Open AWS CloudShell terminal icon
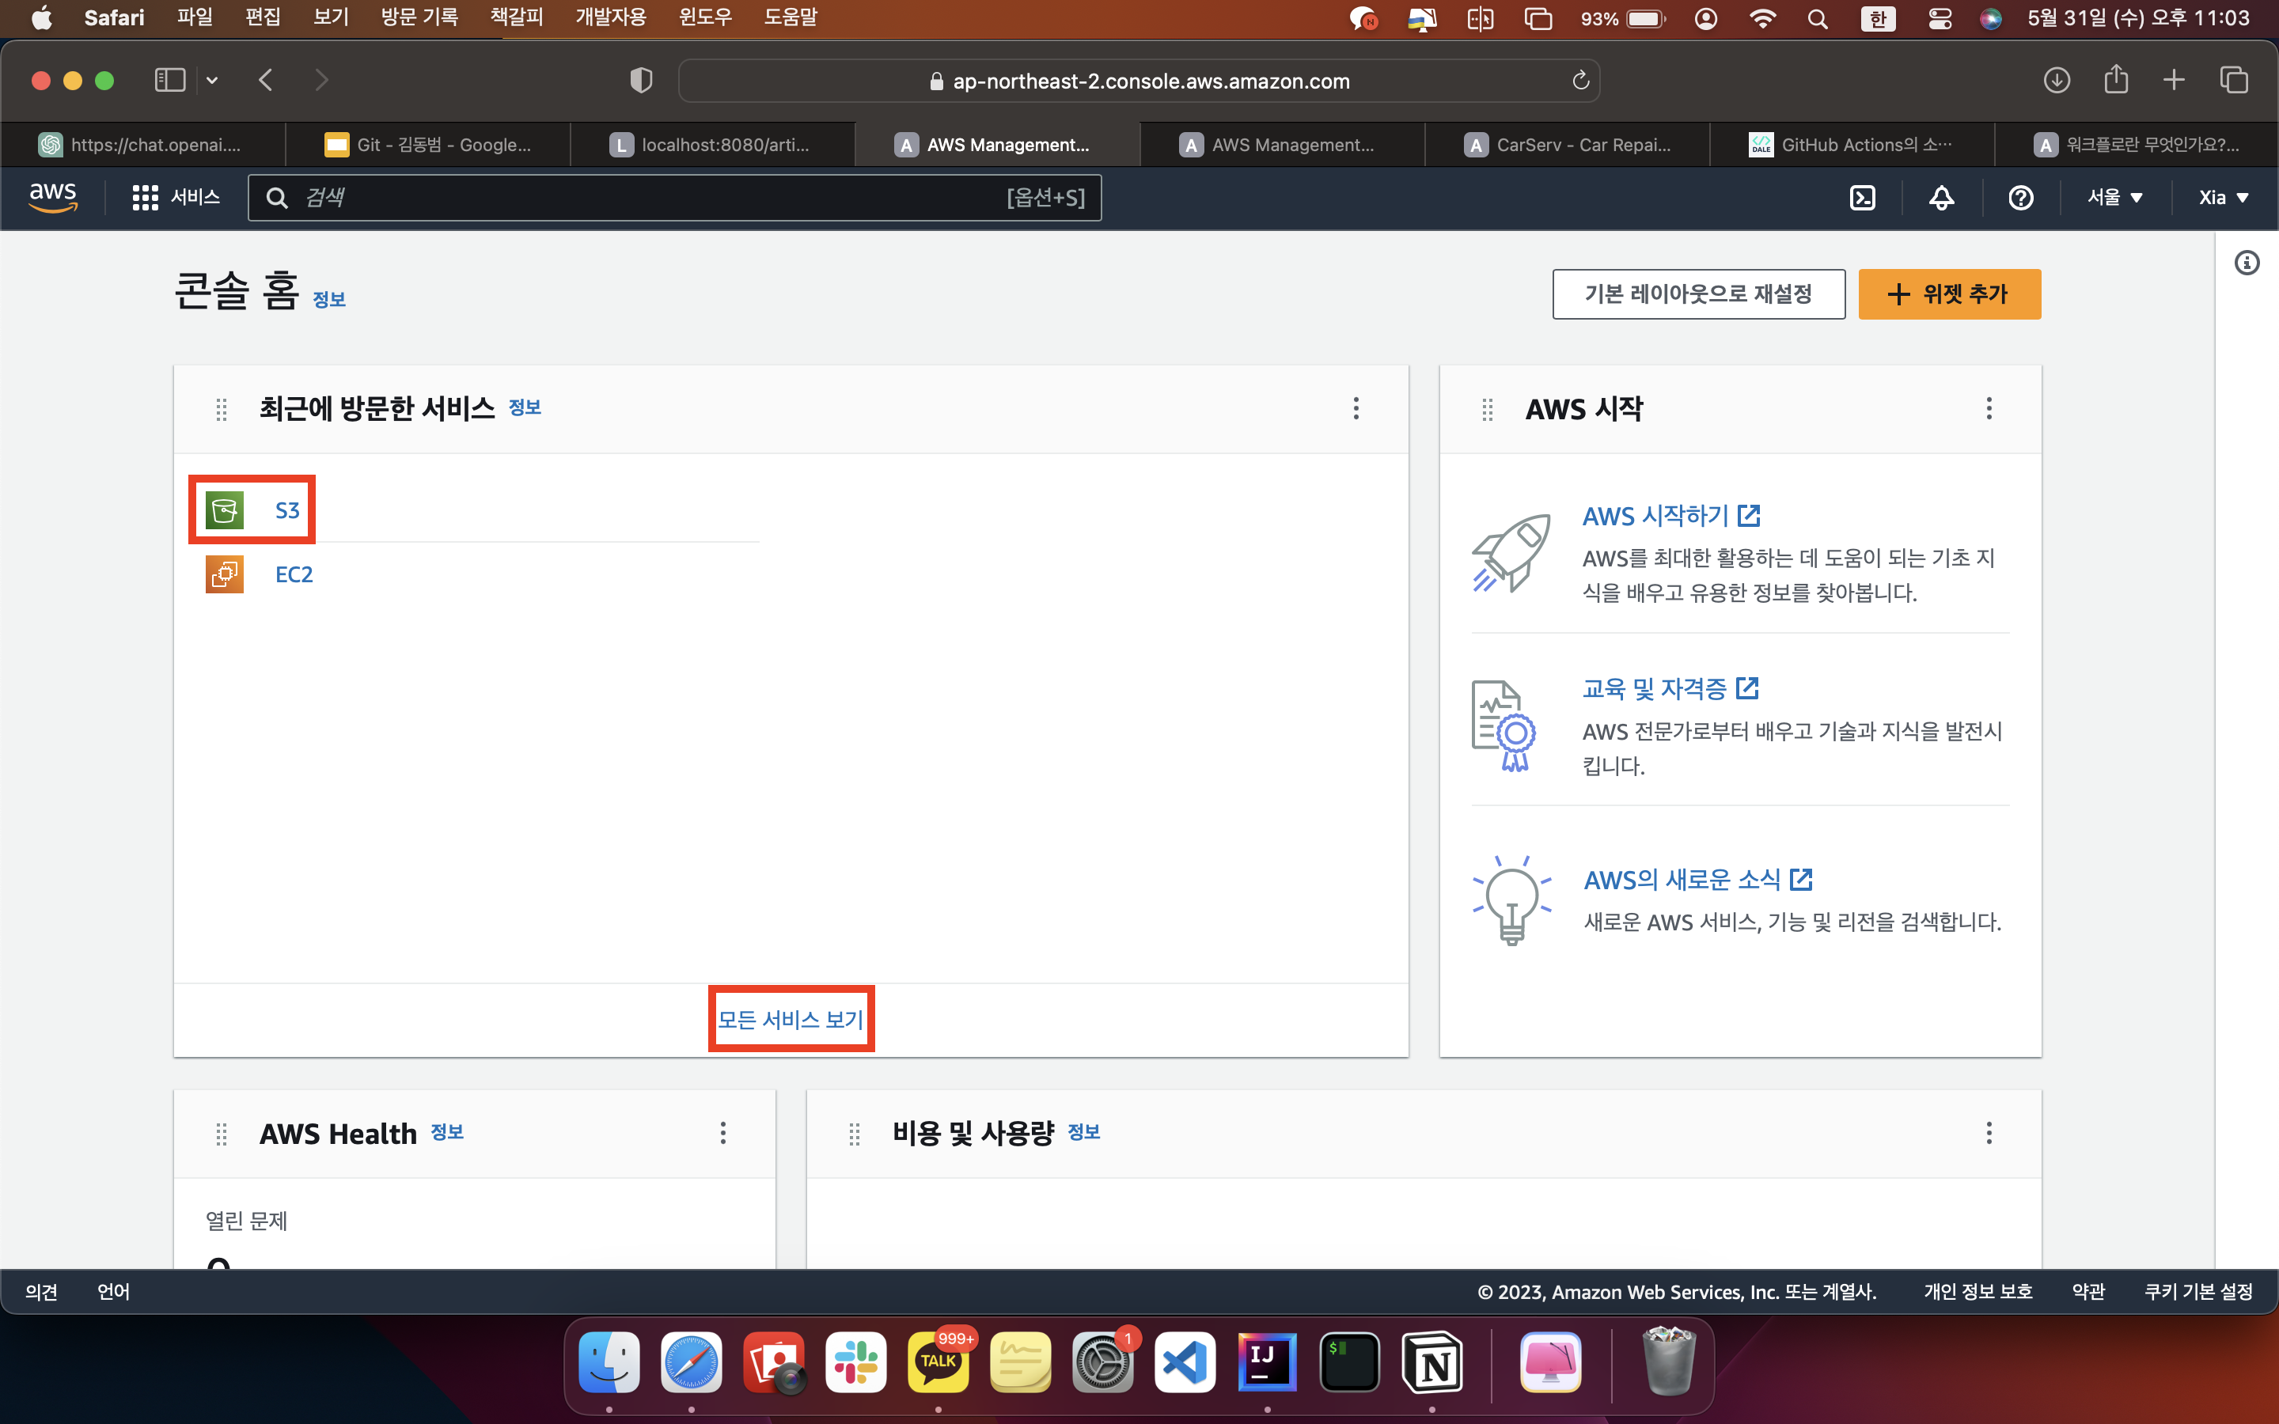The width and height of the screenshot is (2279, 1424). [x=1862, y=198]
